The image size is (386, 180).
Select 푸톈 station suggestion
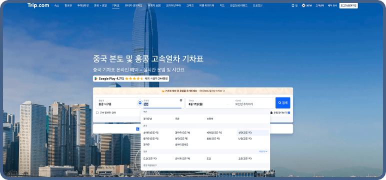(x=177, y=118)
